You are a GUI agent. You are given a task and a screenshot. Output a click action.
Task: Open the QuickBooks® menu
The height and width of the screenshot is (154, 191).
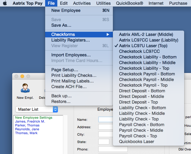point(130,3)
